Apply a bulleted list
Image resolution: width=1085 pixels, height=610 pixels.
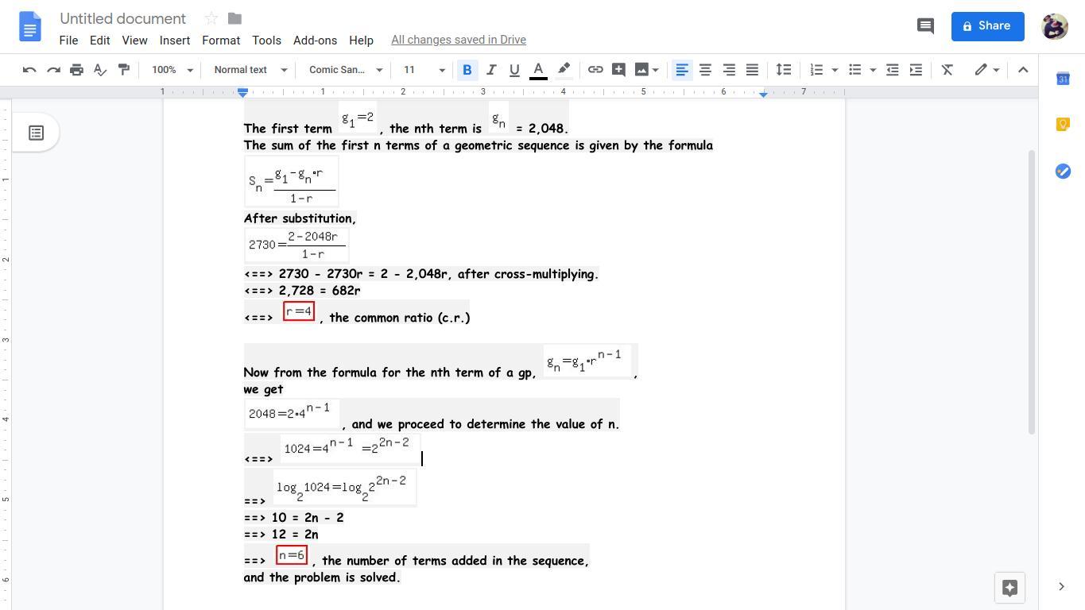[854, 70]
